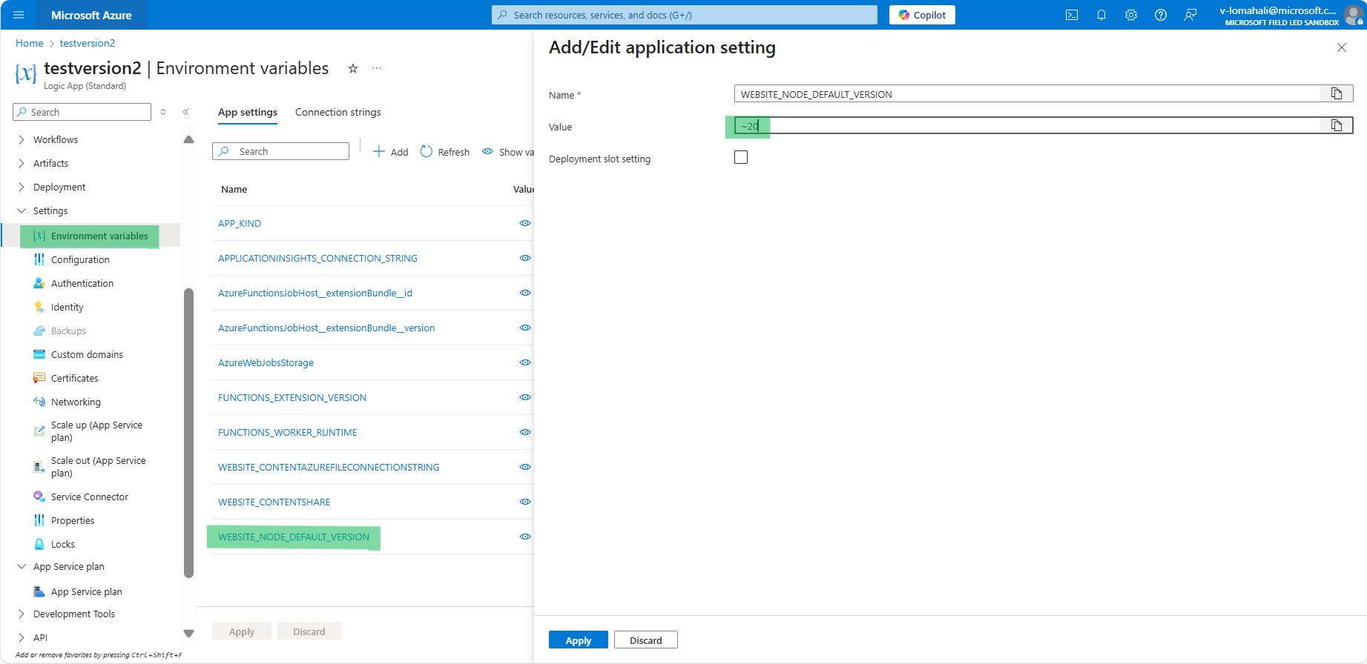Viewport: 1367px width, 664px height.
Task: Reveal extensionBundle__id value eye icon
Action: coord(525,293)
